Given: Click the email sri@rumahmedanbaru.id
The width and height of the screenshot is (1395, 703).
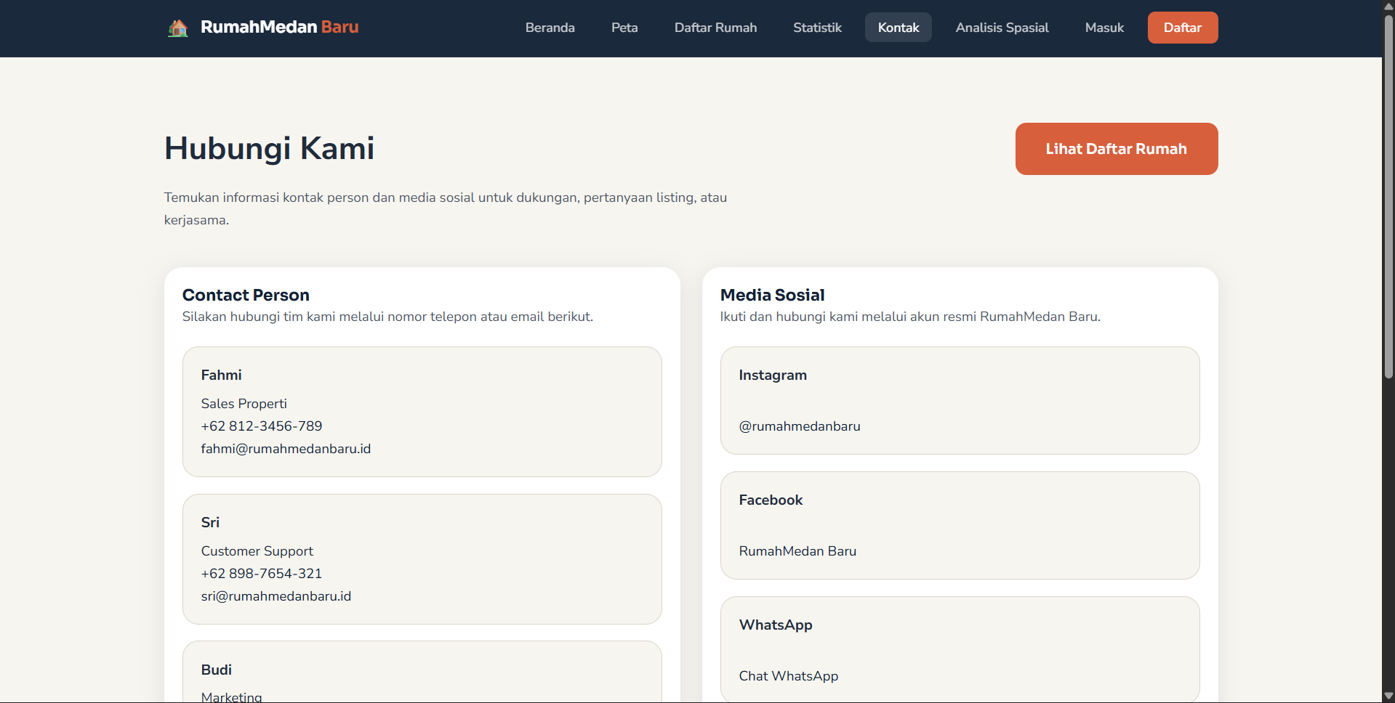Looking at the screenshot, I should click(x=276, y=596).
